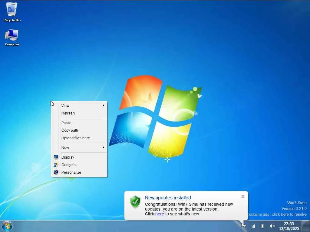Select the greyed Paste menu entry
This screenshot has width=310, height=232.
point(79,123)
